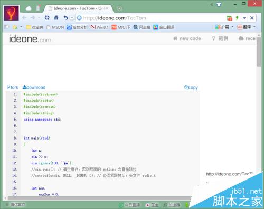Image resolution: width=264 pixels, height=209 pixels.
Task: Click the 'int n;' code line
Action: [x=37, y=151]
